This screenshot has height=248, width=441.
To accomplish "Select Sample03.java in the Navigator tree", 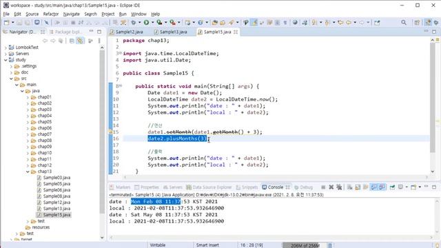I will pyautogui.click(x=57, y=178).
